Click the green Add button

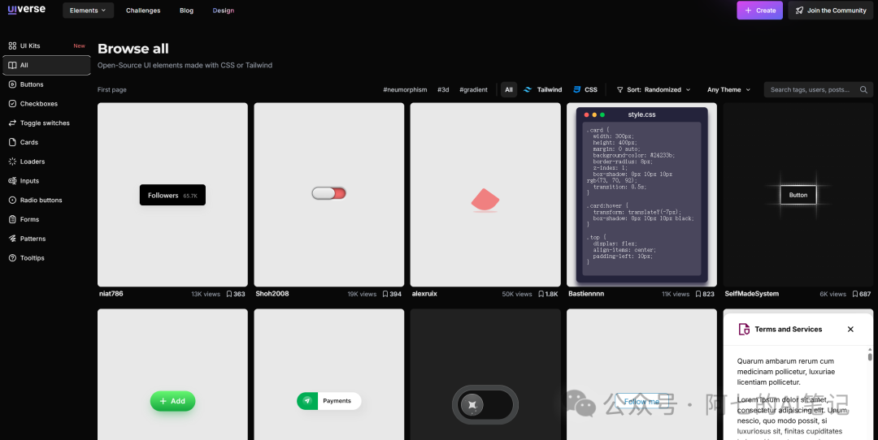tap(172, 401)
